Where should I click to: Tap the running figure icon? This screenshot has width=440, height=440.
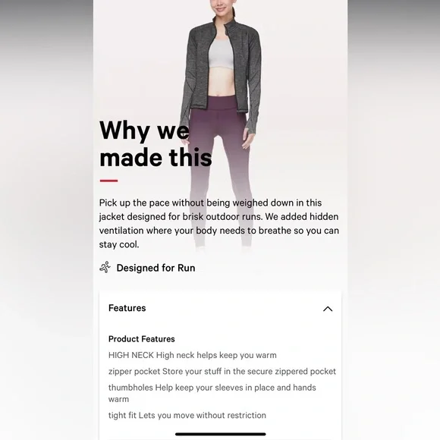pyautogui.click(x=105, y=268)
